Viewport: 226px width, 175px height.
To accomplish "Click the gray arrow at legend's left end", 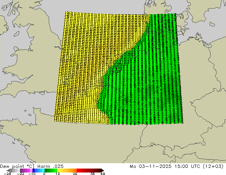I will (x=8, y=170).
